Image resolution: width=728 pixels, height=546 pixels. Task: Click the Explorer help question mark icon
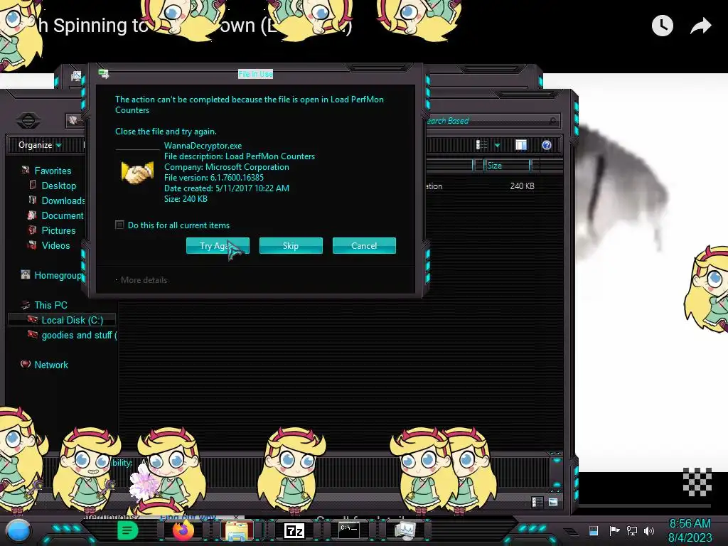pos(547,145)
